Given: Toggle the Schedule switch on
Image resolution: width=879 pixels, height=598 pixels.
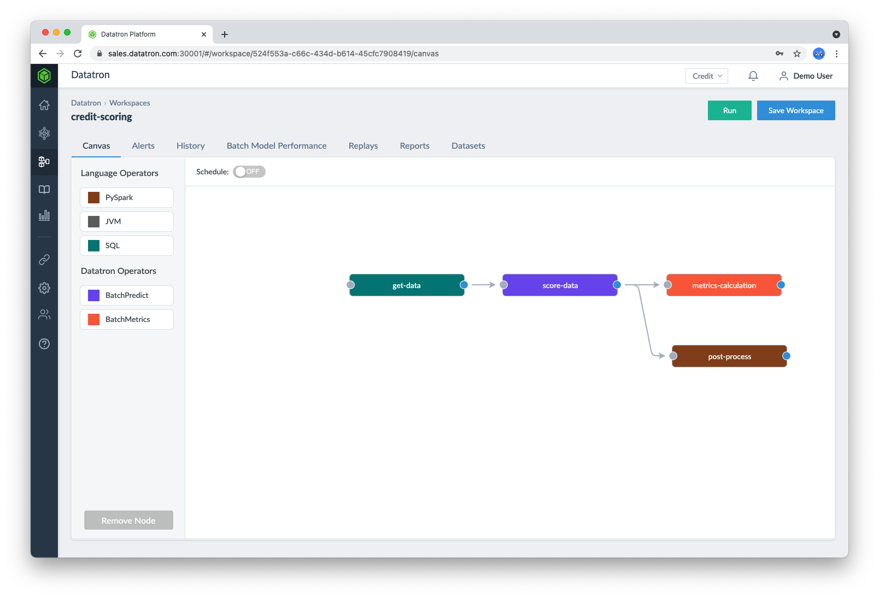Looking at the screenshot, I should click(x=249, y=172).
